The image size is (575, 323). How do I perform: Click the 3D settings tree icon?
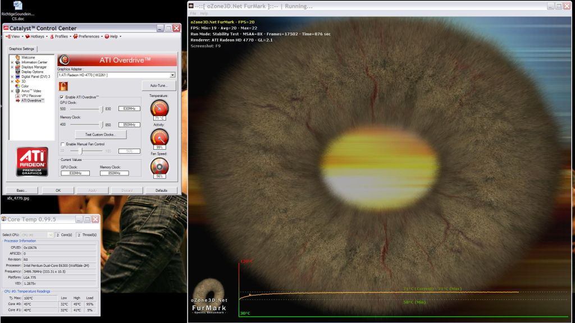pos(17,81)
